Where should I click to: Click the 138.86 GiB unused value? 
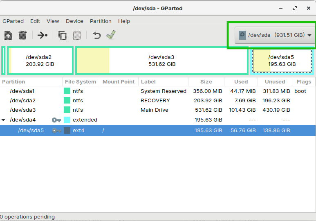click(276, 131)
